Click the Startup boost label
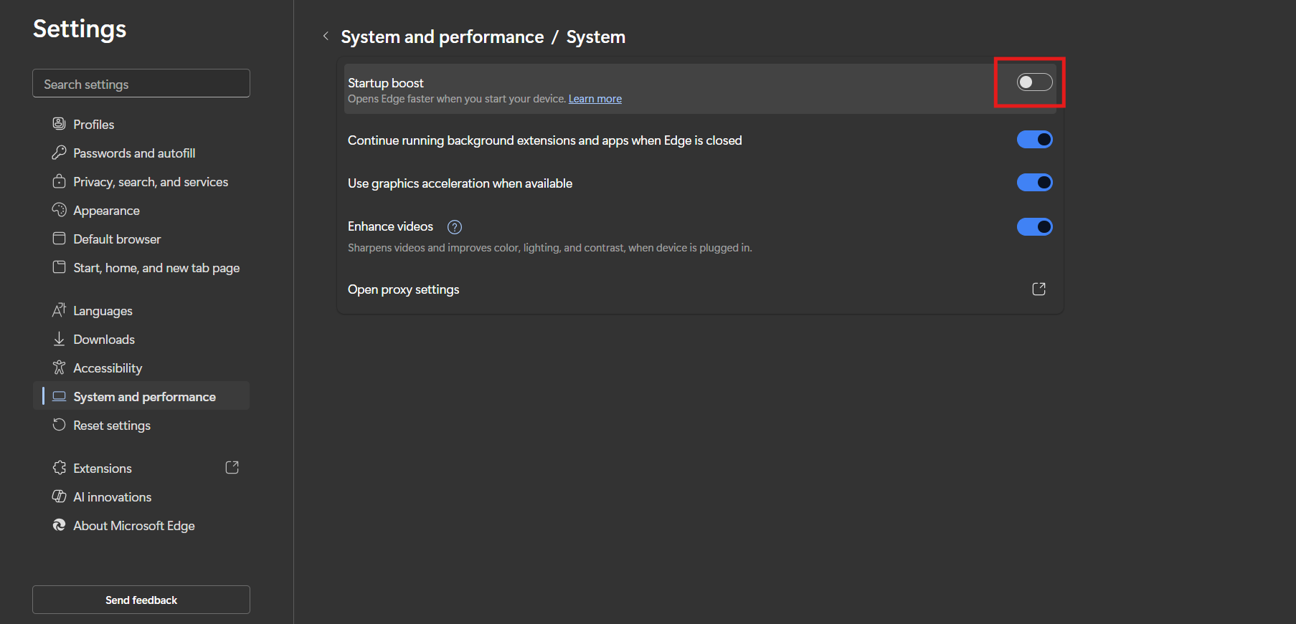 386,83
